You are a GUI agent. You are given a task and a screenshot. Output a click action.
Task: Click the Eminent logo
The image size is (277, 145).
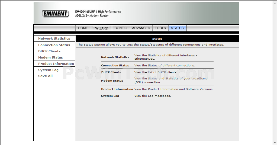point(55,14)
